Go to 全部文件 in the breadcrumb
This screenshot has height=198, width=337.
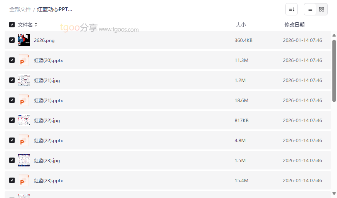click(20, 9)
